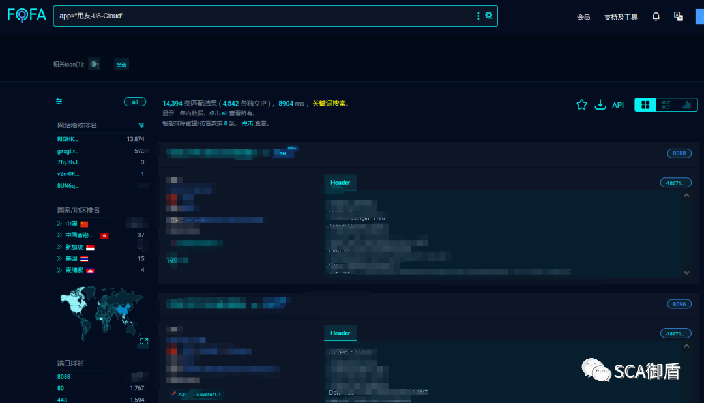The width and height of the screenshot is (704, 403).
Task: Switch to list view
Action: coord(666,105)
